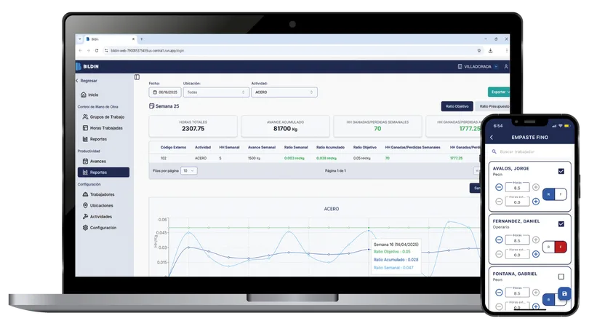Open Trabajadores in the sidebar

[98, 194]
